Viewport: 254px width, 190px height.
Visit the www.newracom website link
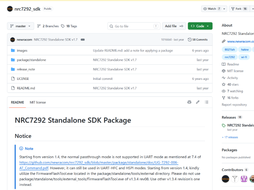coord(241,42)
